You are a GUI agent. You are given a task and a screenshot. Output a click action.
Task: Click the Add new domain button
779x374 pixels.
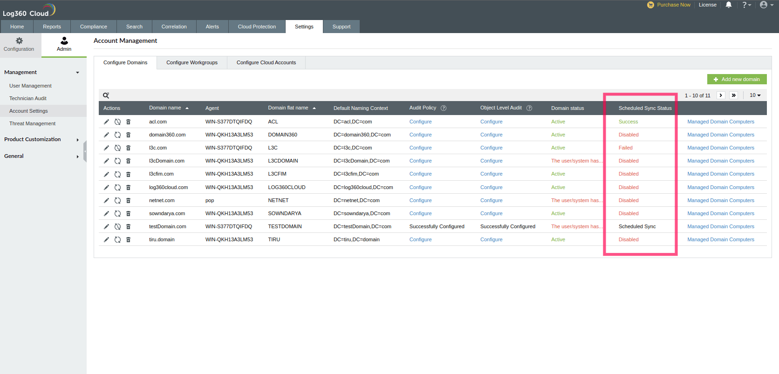pos(737,79)
